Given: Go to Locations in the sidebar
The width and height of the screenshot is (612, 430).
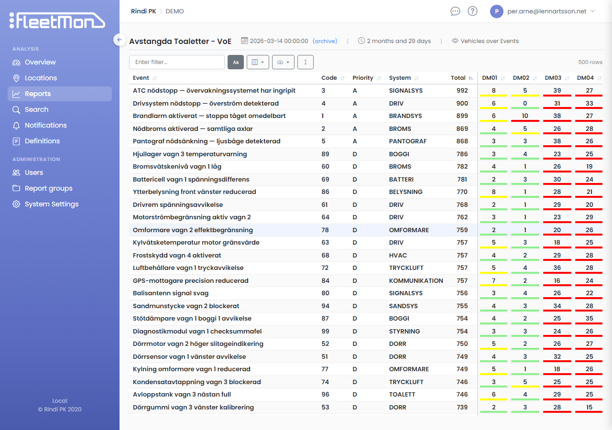Looking at the screenshot, I should pyautogui.click(x=41, y=78).
